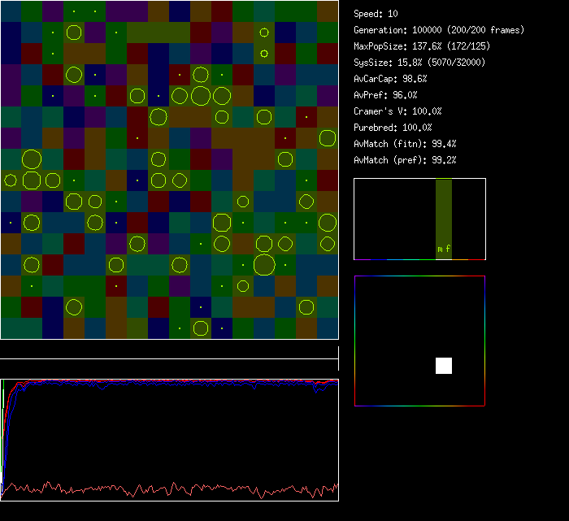Select the Purebred: 100.0% line
Viewport: 569px width, 521px height.
point(393,128)
